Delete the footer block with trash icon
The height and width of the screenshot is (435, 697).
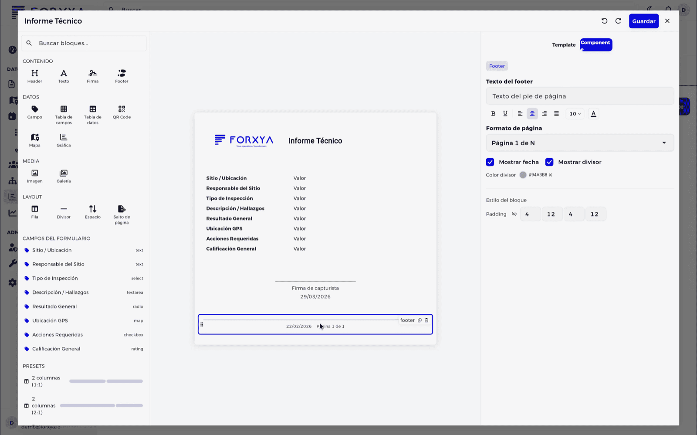click(426, 320)
